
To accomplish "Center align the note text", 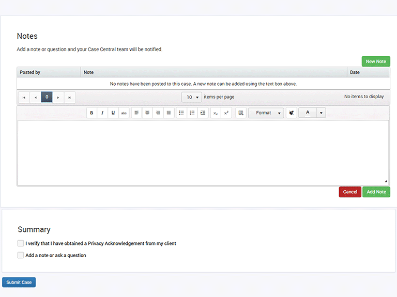I will tap(147, 113).
